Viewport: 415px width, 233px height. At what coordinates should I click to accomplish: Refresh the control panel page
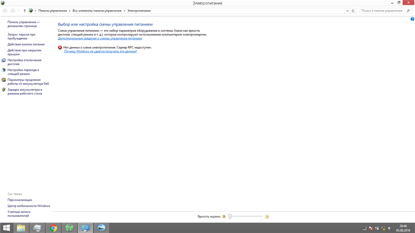[353, 11]
